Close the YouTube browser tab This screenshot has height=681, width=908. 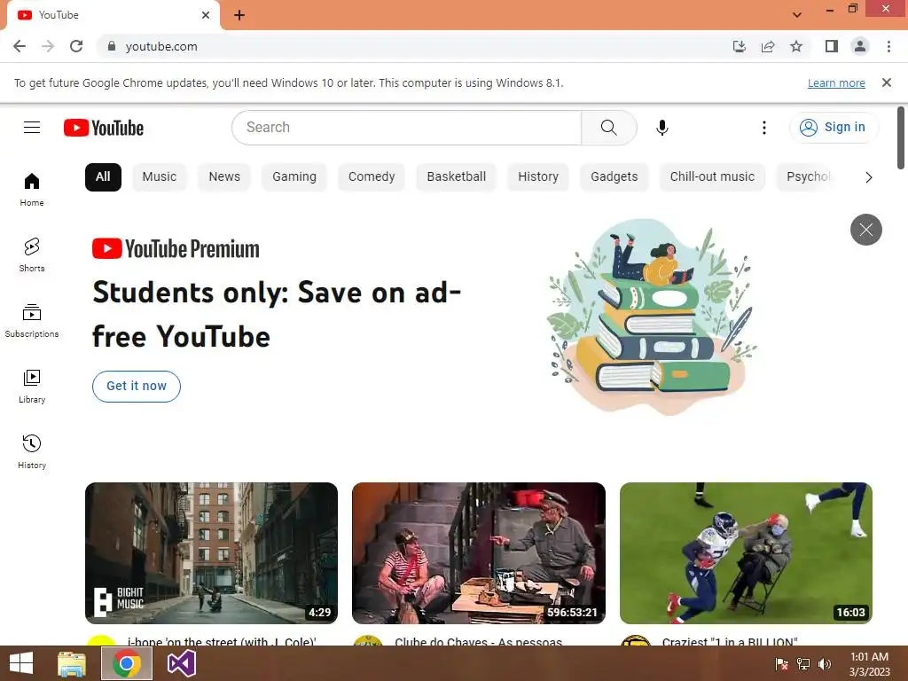coord(206,15)
